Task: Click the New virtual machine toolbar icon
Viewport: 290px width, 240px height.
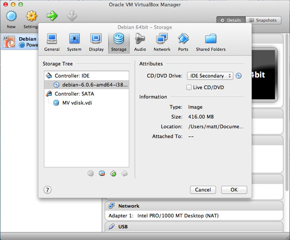Action: point(11,16)
